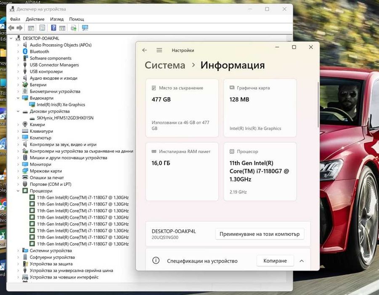Viewport: 379px width, 295px height.
Task: Open the Помощ menu
Action: pos(77,19)
